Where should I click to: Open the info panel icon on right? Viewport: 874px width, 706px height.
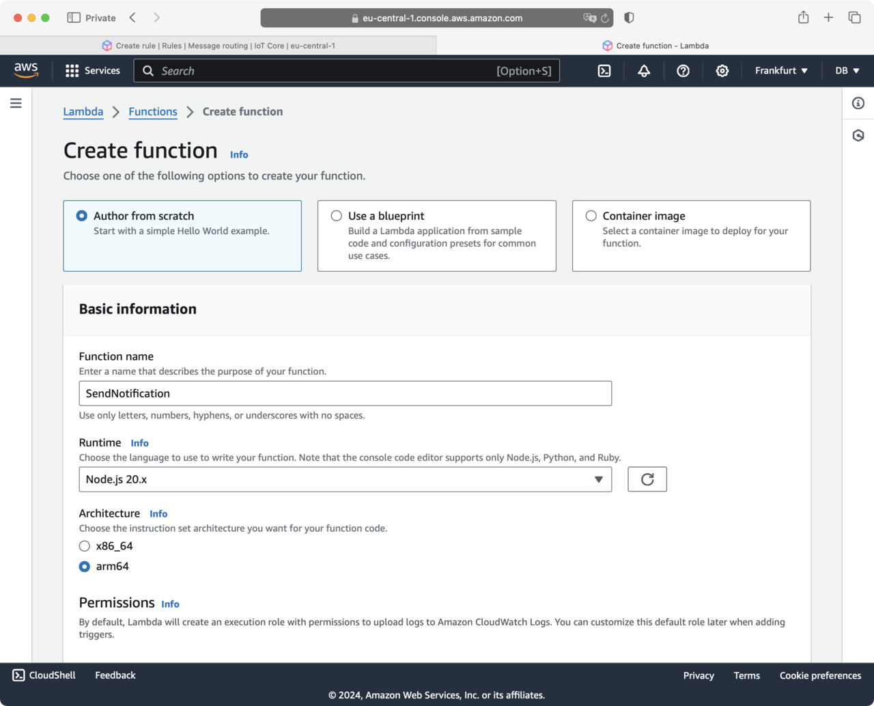(858, 103)
